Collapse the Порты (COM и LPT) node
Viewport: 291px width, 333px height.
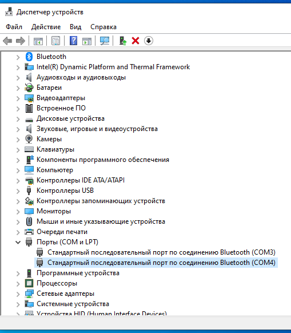(18, 242)
